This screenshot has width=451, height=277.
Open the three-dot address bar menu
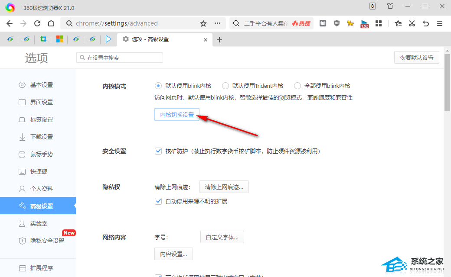[217, 23]
